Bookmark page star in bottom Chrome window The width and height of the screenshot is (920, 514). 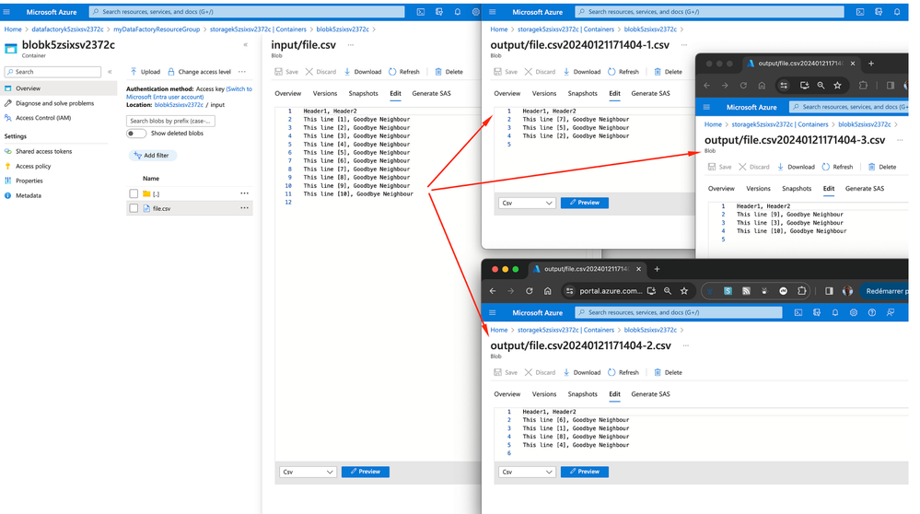(684, 291)
